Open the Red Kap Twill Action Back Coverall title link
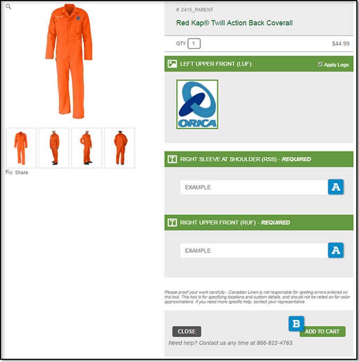 (234, 23)
